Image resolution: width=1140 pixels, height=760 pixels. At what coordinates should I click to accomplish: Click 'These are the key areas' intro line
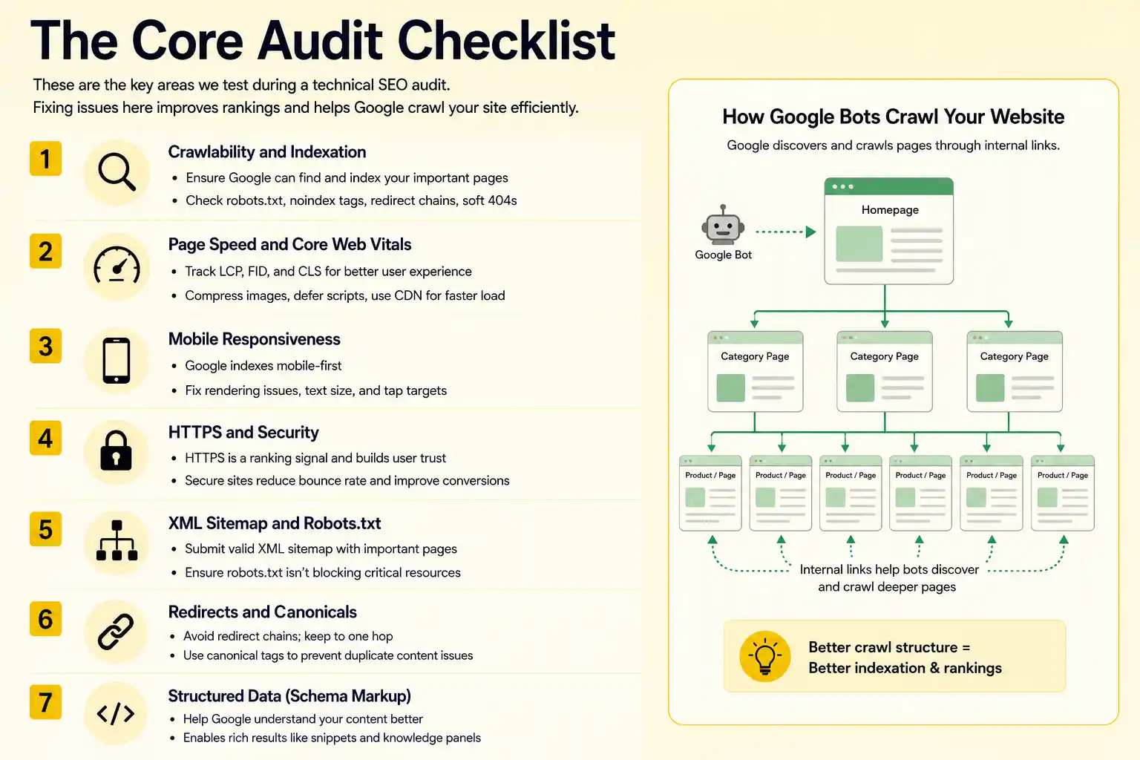pyautogui.click(x=241, y=85)
